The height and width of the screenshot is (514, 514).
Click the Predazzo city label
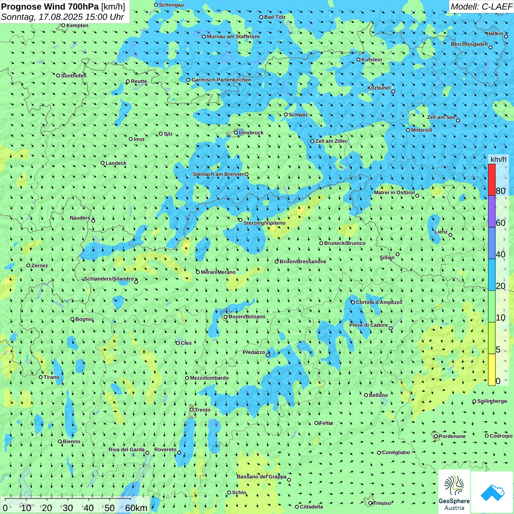[x=254, y=352]
